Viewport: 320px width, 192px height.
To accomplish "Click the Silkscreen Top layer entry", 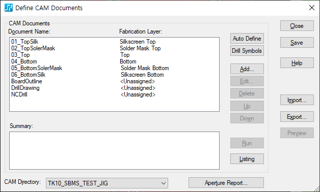I will (138, 42).
